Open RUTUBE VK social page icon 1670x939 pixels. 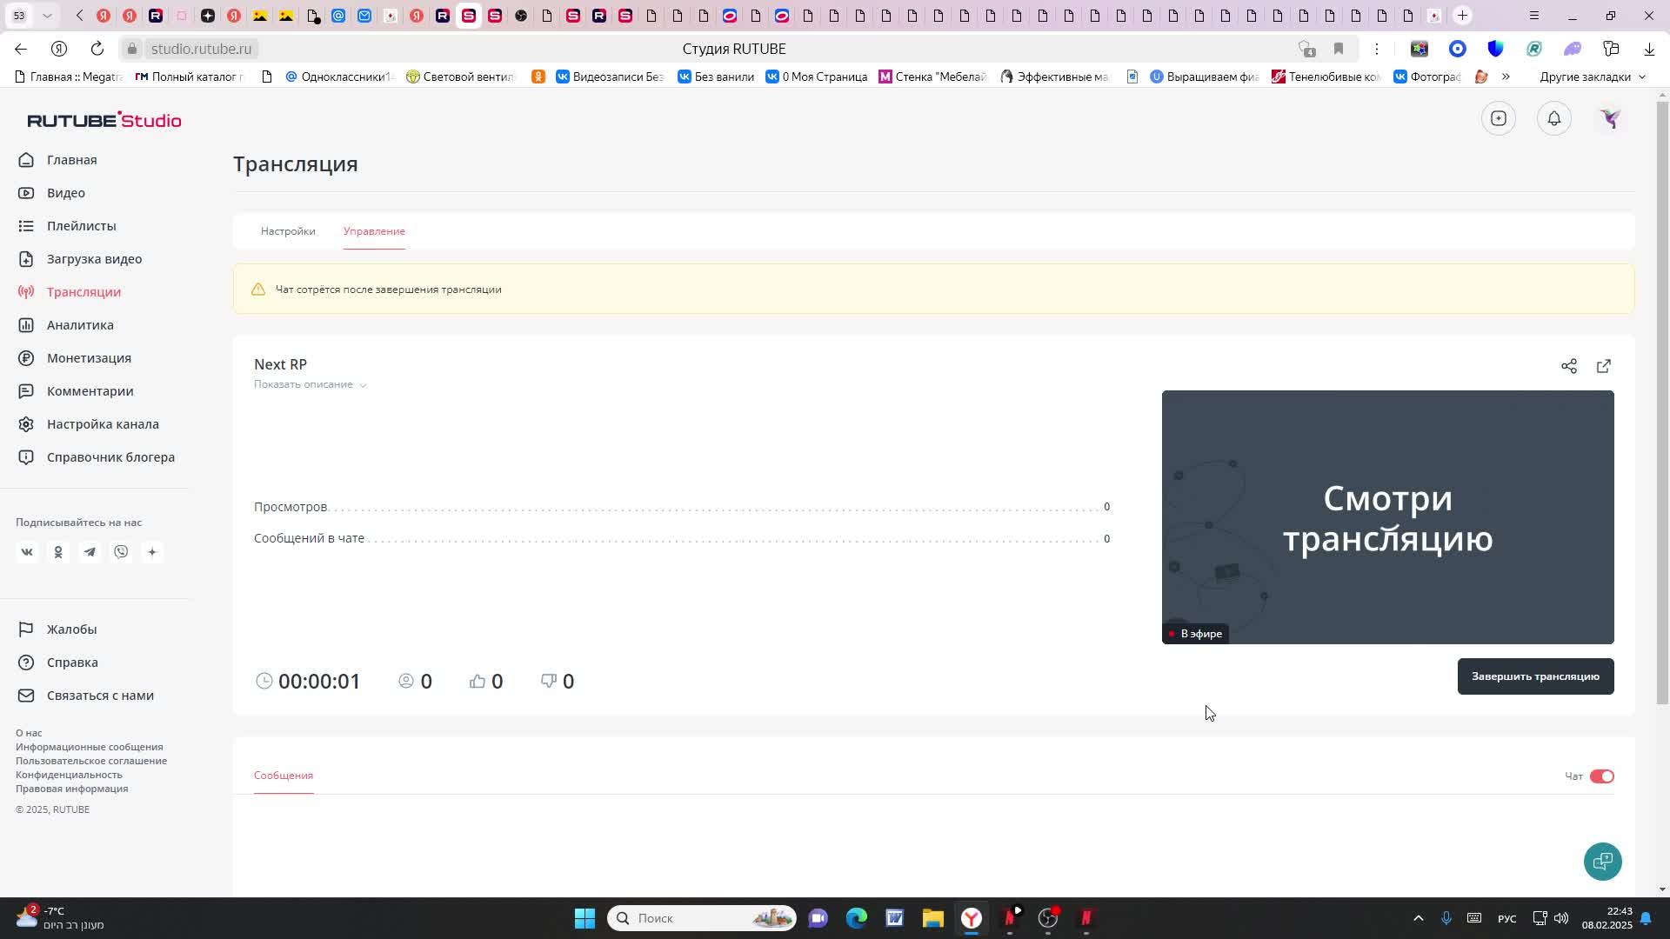[27, 552]
